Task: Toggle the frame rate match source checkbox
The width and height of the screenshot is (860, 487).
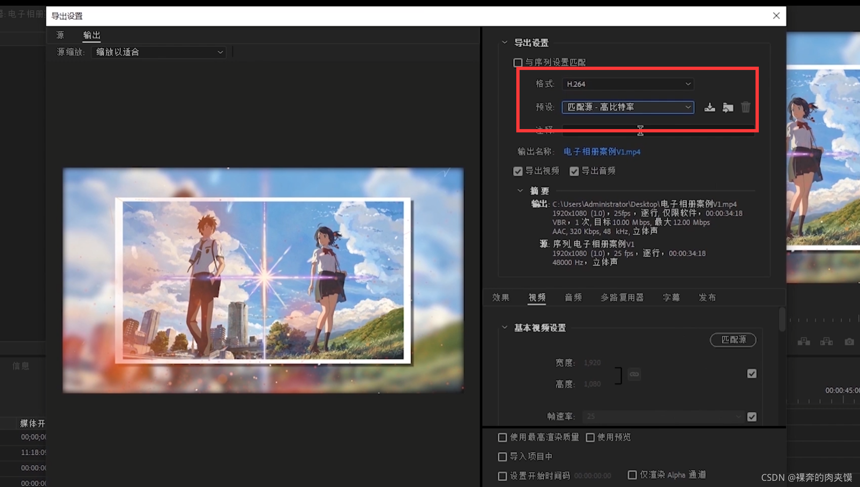Action: pos(752,417)
